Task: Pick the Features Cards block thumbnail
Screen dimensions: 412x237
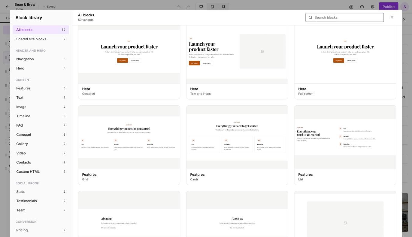Action: pyautogui.click(x=237, y=137)
